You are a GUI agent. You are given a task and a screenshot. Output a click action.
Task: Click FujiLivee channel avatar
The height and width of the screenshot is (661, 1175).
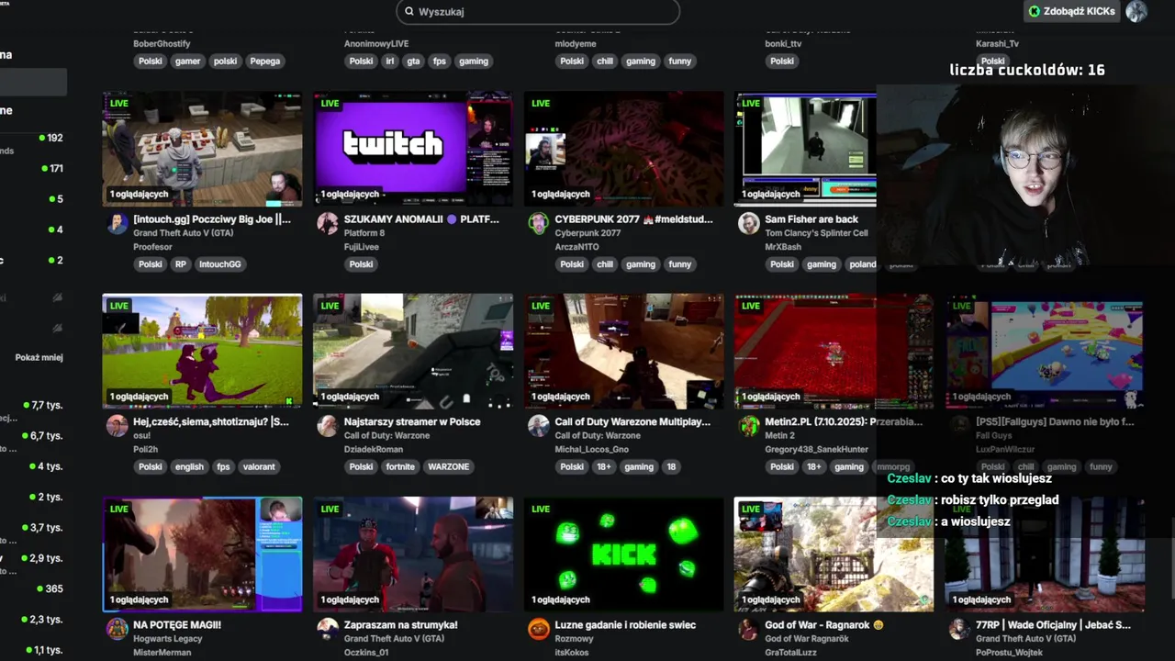tap(328, 224)
